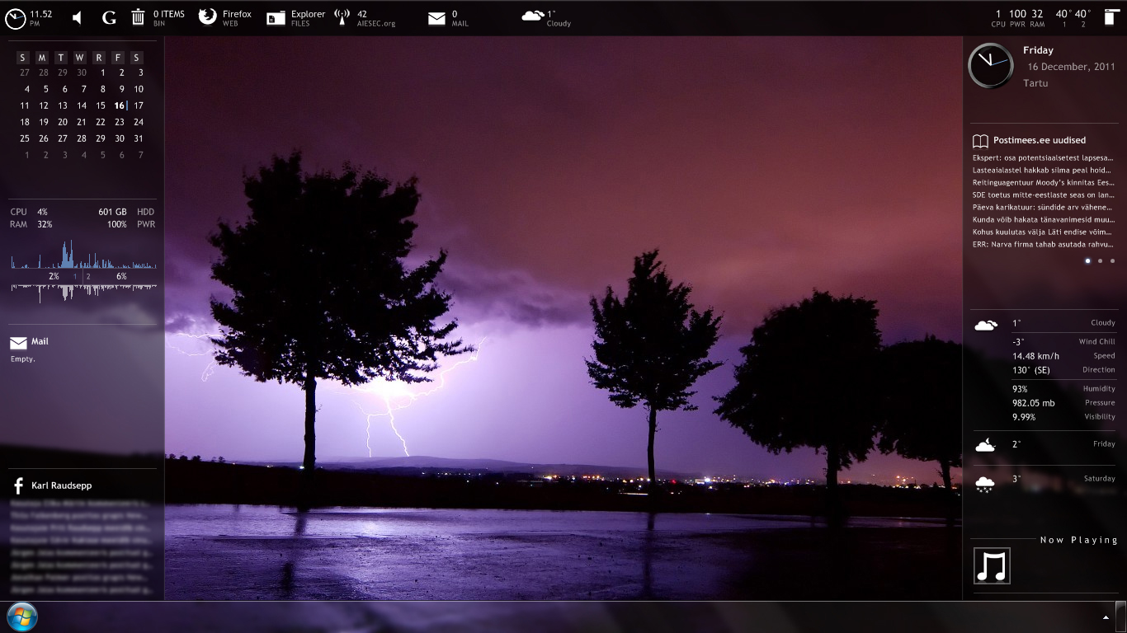Screen dimensions: 1127x633
Task: Click the '11.52 PM' time text
Action: (x=41, y=18)
